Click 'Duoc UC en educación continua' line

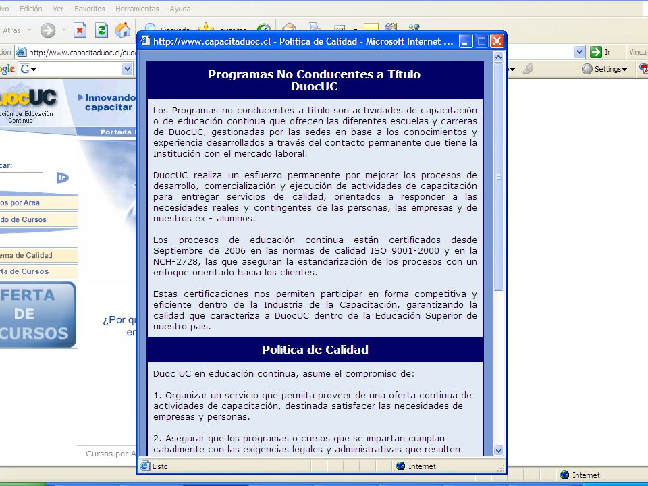point(283,373)
